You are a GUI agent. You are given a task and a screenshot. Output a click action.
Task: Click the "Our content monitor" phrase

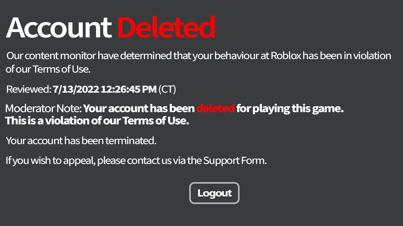pyautogui.click(x=51, y=56)
